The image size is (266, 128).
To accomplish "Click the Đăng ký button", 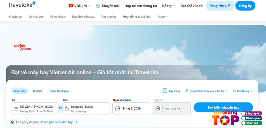I will pos(245,6).
